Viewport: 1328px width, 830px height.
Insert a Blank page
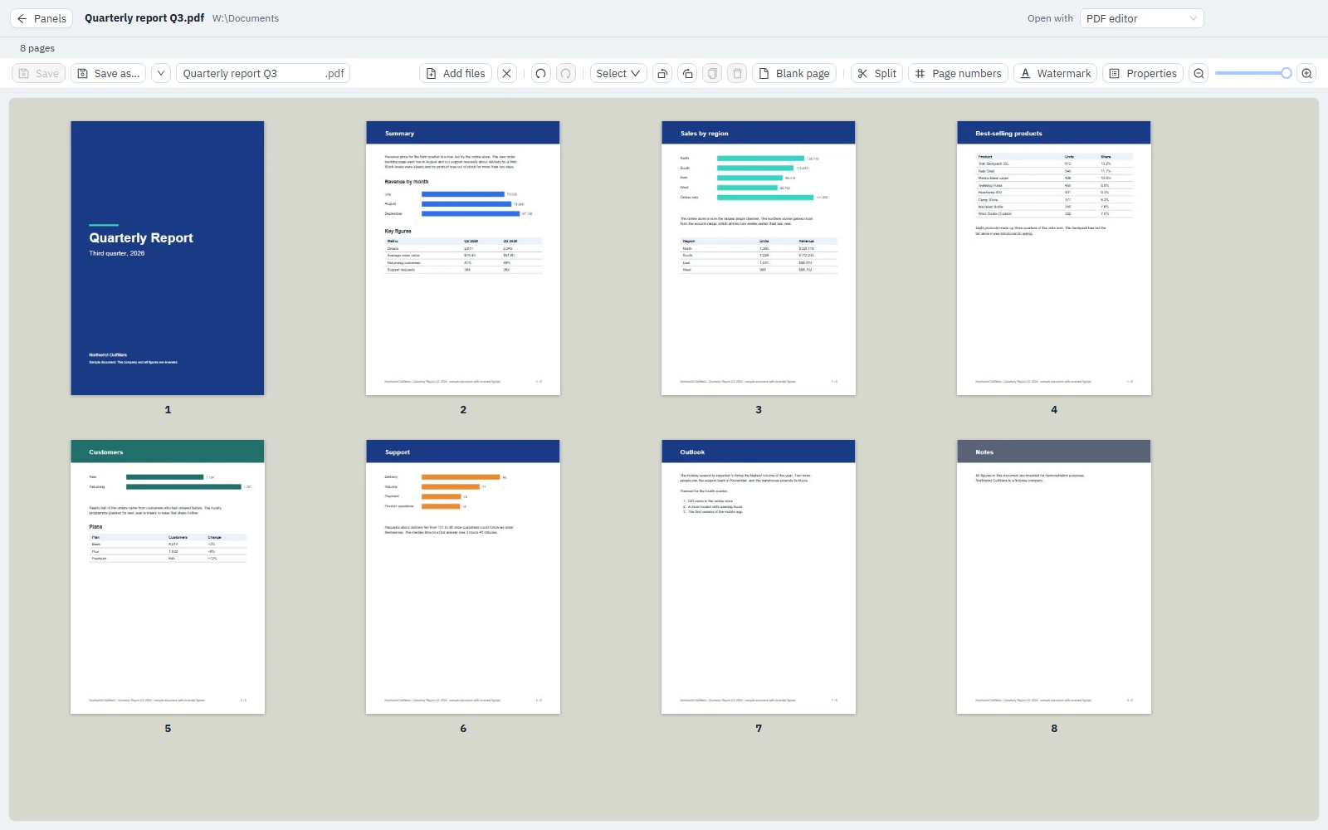click(x=794, y=73)
